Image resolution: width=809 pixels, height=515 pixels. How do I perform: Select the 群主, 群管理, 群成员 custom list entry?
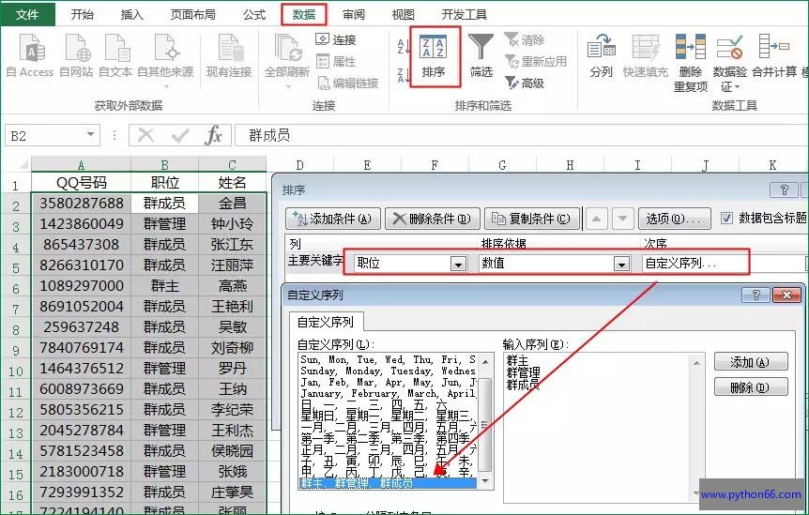[387, 483]
